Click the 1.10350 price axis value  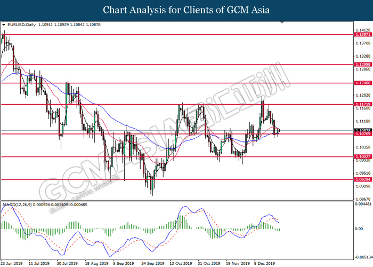pyautogui.click(x=363, y=147)
